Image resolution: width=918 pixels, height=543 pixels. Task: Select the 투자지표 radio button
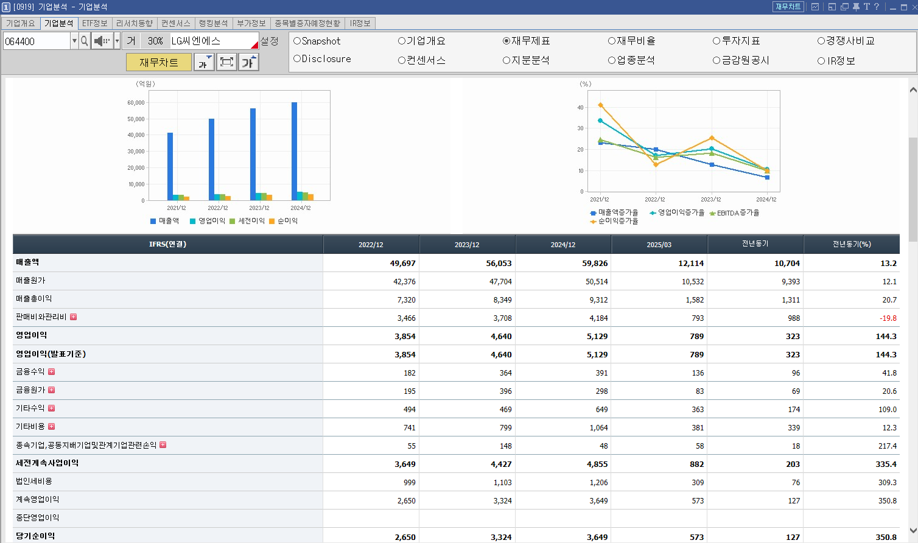pyautogui.click(x=717, y=41)
